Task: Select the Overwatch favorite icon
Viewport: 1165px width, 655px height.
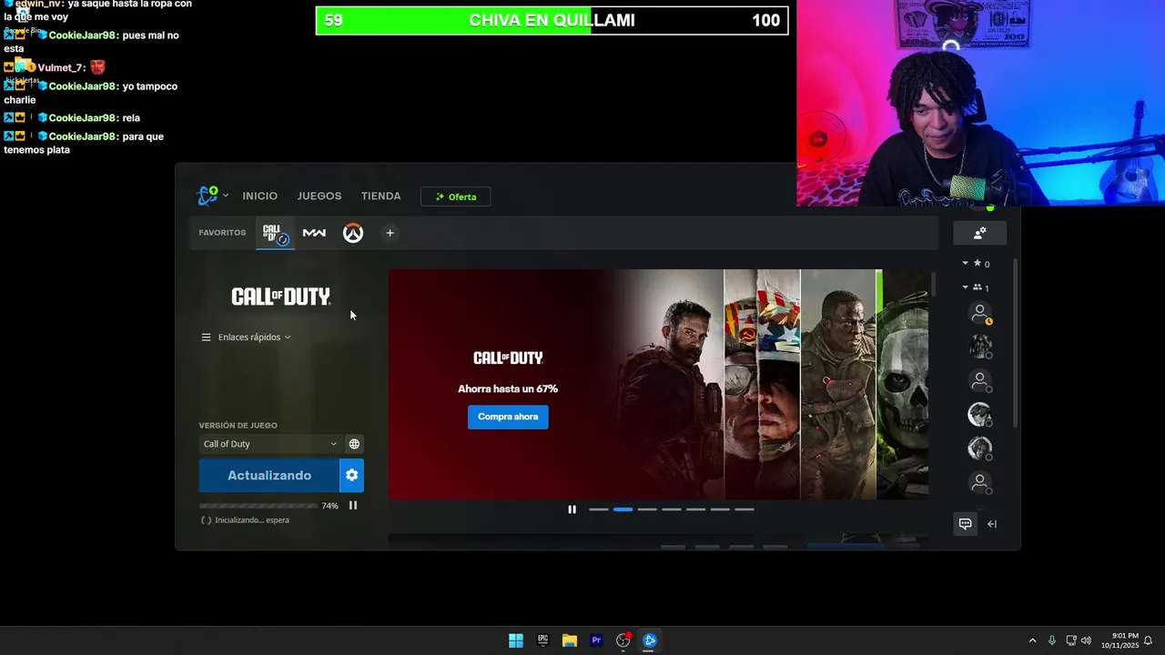Action: pyautogui.click(x=353, y=233)
